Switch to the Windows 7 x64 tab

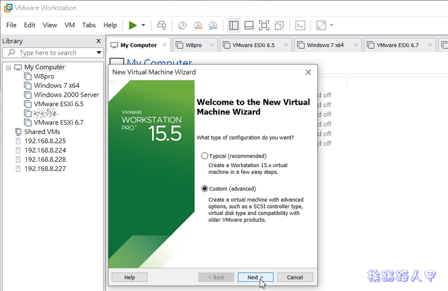tap(325, 45)
